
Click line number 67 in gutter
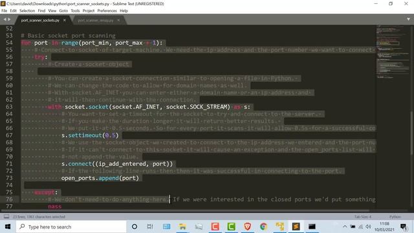(x=9, y=135)
